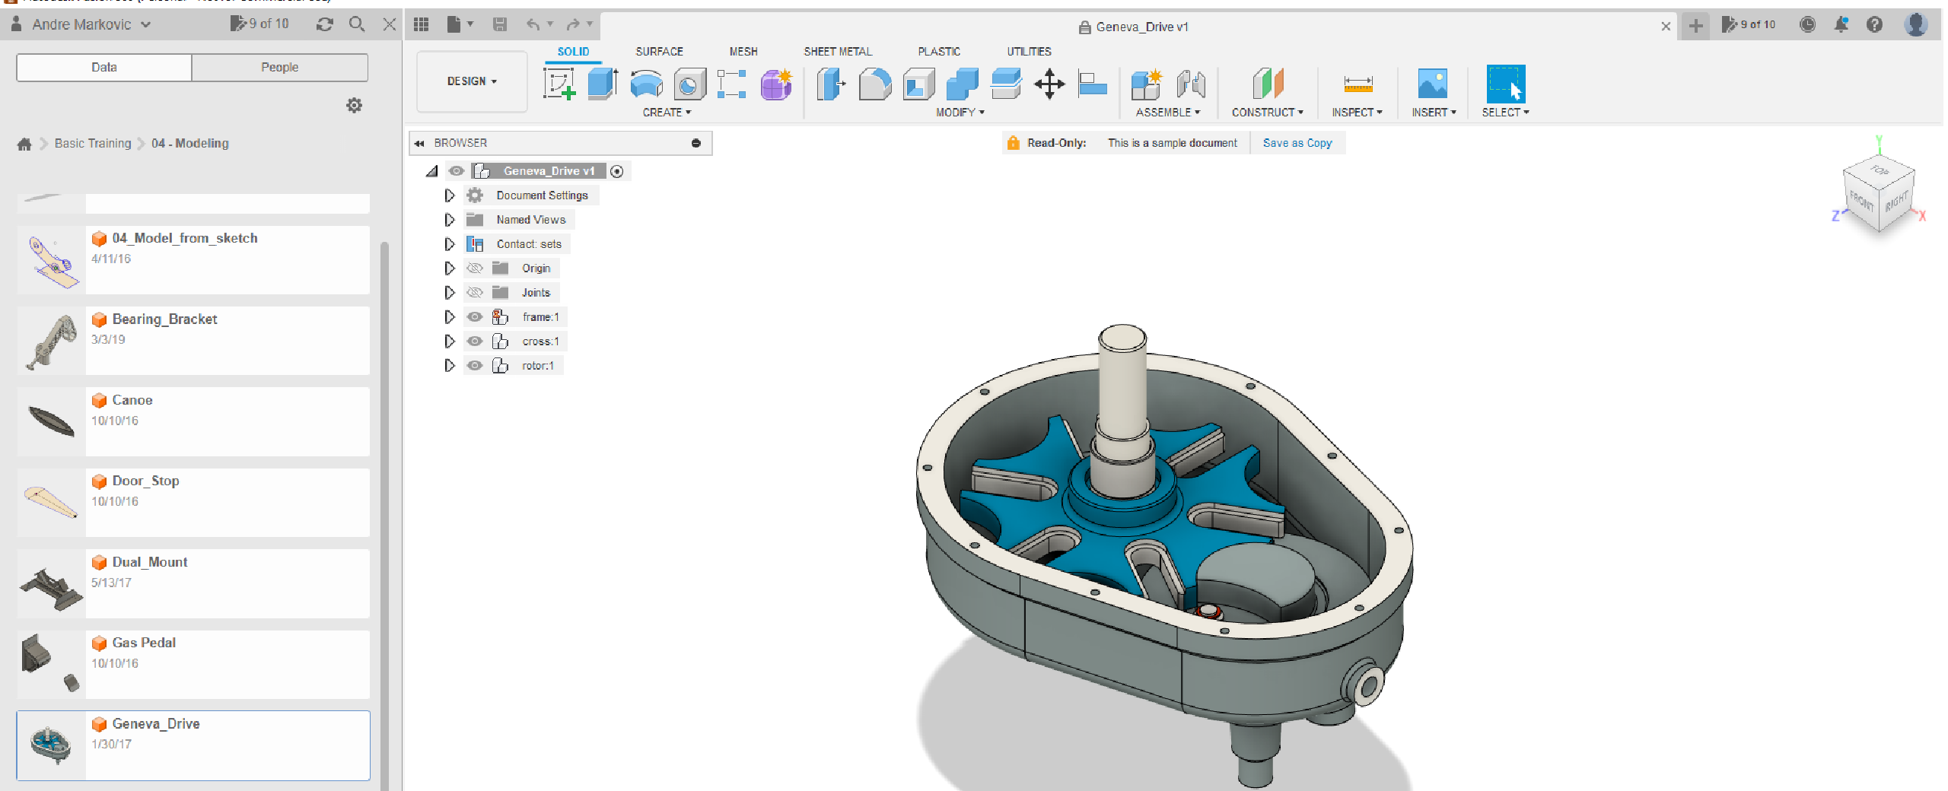Click the Save as Copy link
1948x791 pixels.
tap(1297, 143)
